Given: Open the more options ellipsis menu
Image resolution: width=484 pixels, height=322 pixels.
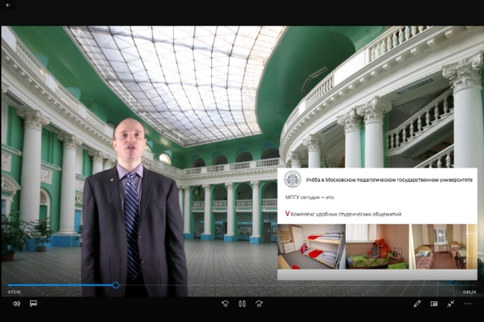Looking at the screenshot, I should click(467, 304).
